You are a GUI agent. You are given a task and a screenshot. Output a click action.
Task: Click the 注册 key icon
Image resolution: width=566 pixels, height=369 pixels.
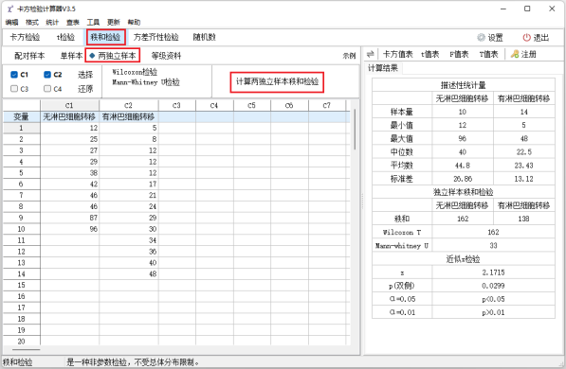pyautogui.click(x=515, y=54)
